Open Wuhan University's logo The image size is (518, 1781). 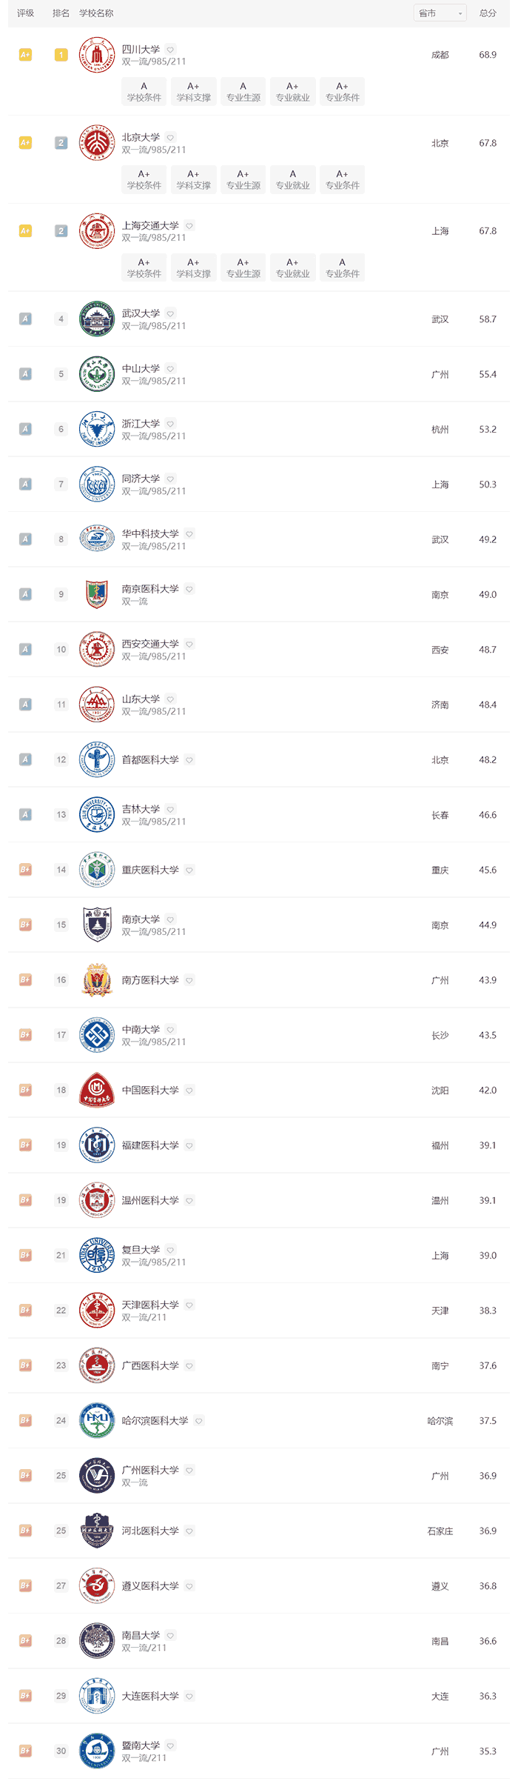[x=97, y=319]
